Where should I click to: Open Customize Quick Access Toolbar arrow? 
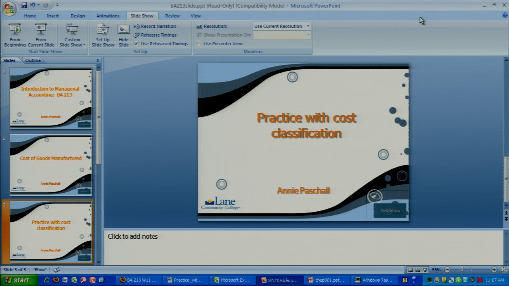pos(57,5)
